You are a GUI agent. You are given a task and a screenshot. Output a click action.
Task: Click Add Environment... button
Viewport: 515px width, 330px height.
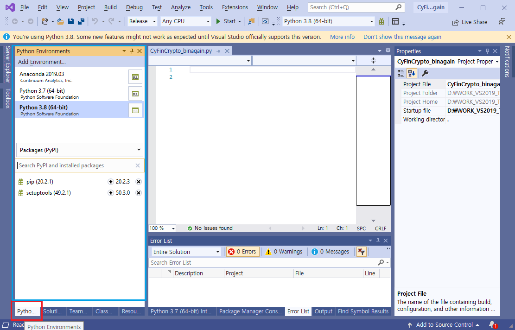click(x=42, y=62)
